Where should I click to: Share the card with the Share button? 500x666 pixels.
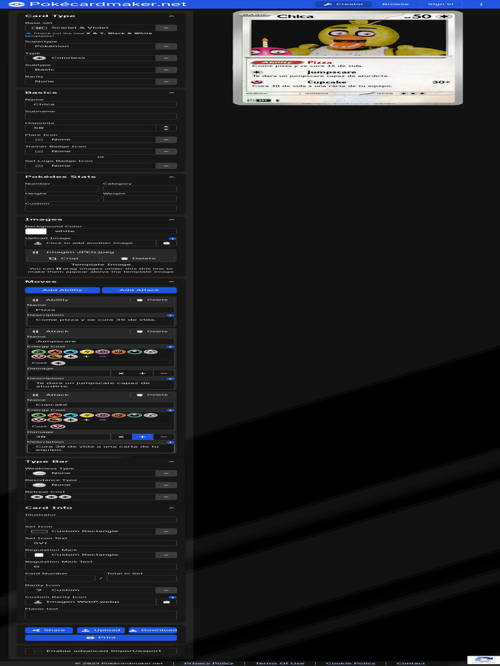(x=49, y=631)
